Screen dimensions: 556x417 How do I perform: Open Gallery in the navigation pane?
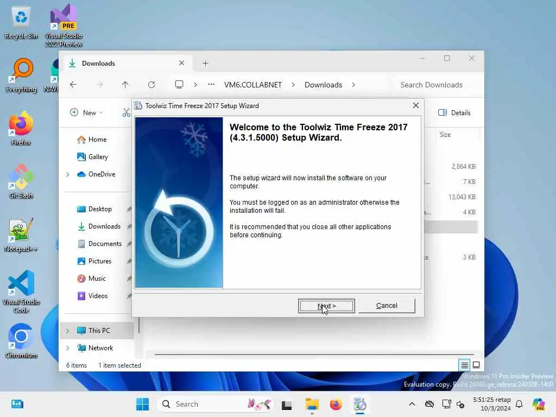coord(98,157)
